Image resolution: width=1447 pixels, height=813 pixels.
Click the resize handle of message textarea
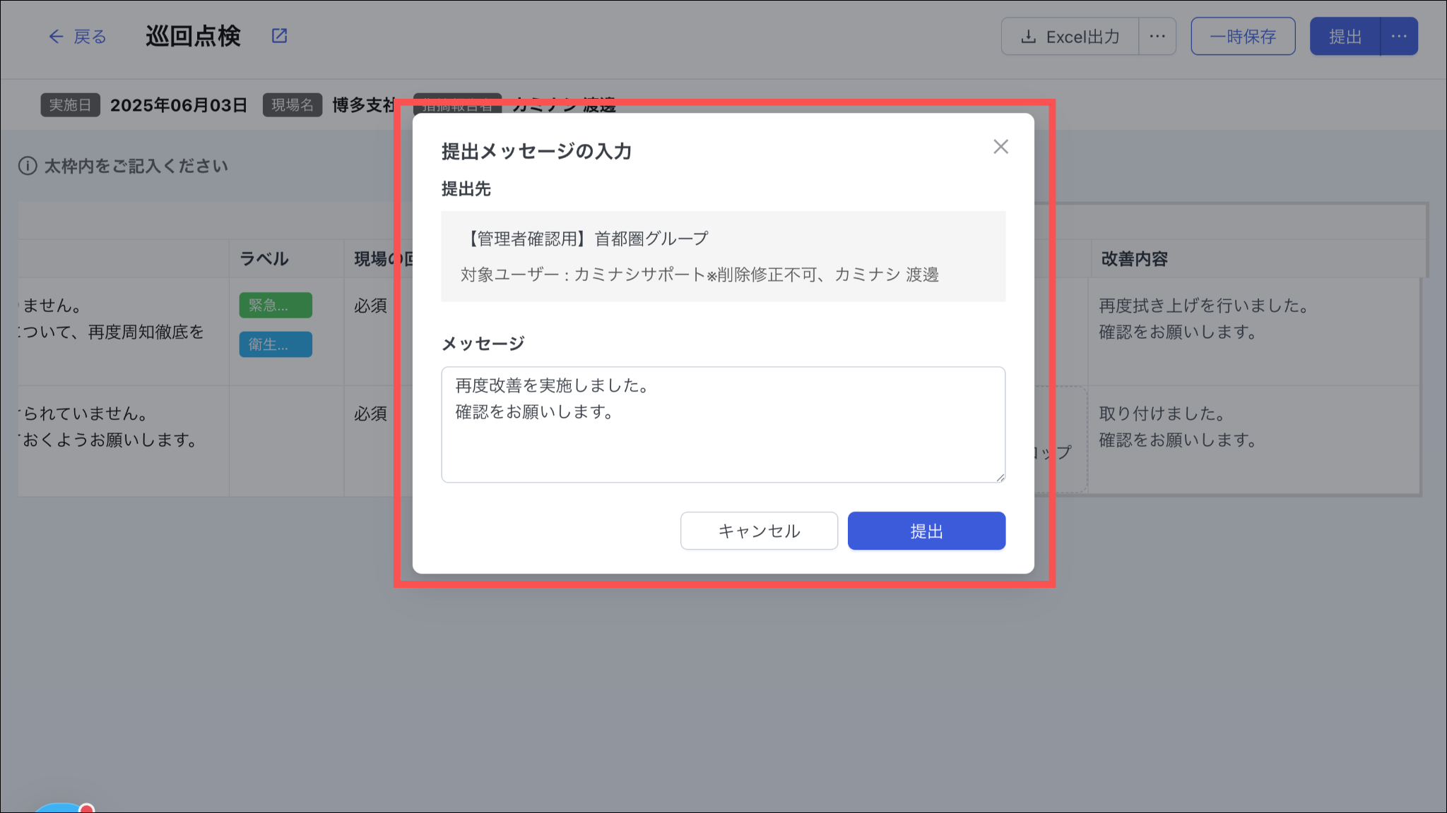1000,478
